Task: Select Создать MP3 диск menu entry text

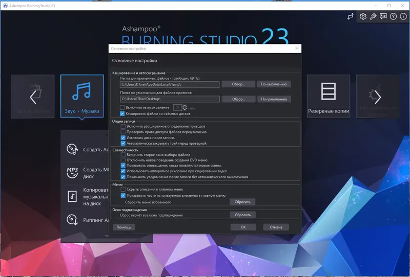Action: click(96, 173)
